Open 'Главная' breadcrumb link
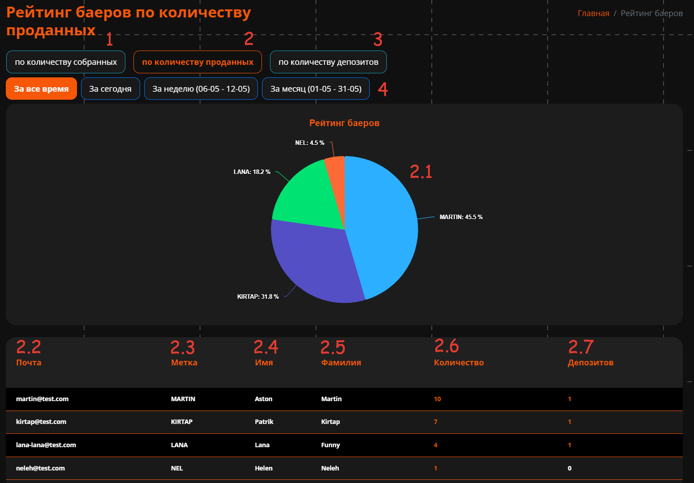The width and height of the screenshot is (694, 483). (x=593, y=13)
